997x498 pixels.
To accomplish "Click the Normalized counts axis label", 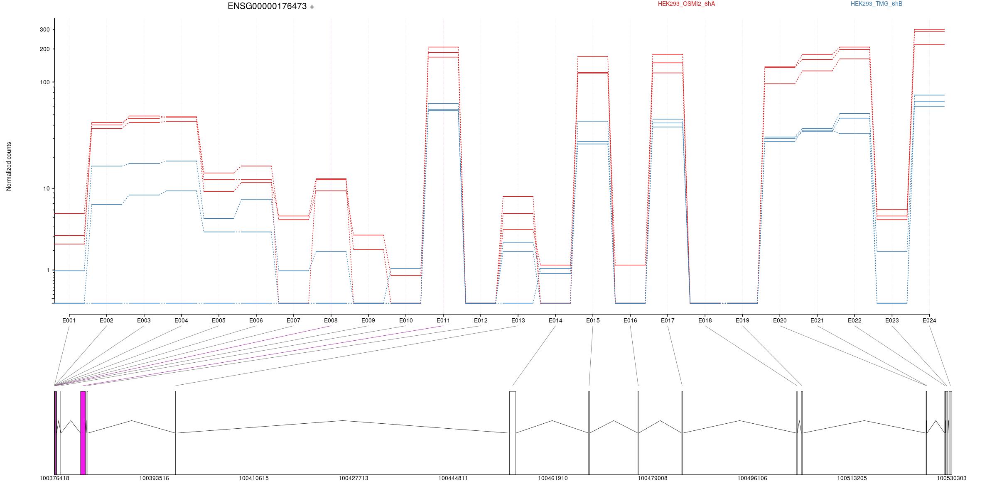I will click(x=9, y=166).
